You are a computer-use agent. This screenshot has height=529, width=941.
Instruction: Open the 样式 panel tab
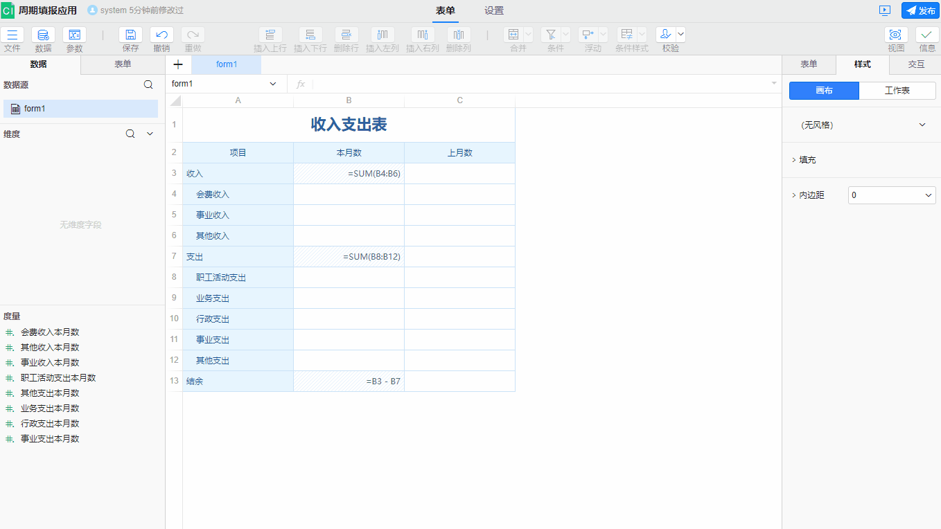coord(862,64)
